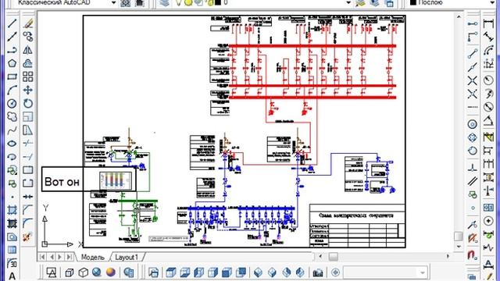Select the Table tool

coord(12,250)
